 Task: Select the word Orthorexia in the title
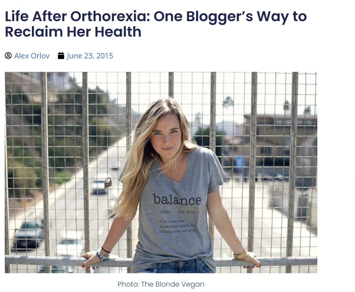pyautogui.click(x=110, y=16)
